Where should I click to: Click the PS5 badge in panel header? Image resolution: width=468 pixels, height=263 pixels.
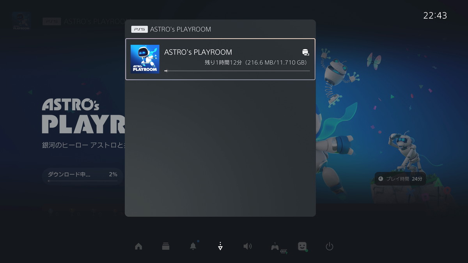pos(139,29)
